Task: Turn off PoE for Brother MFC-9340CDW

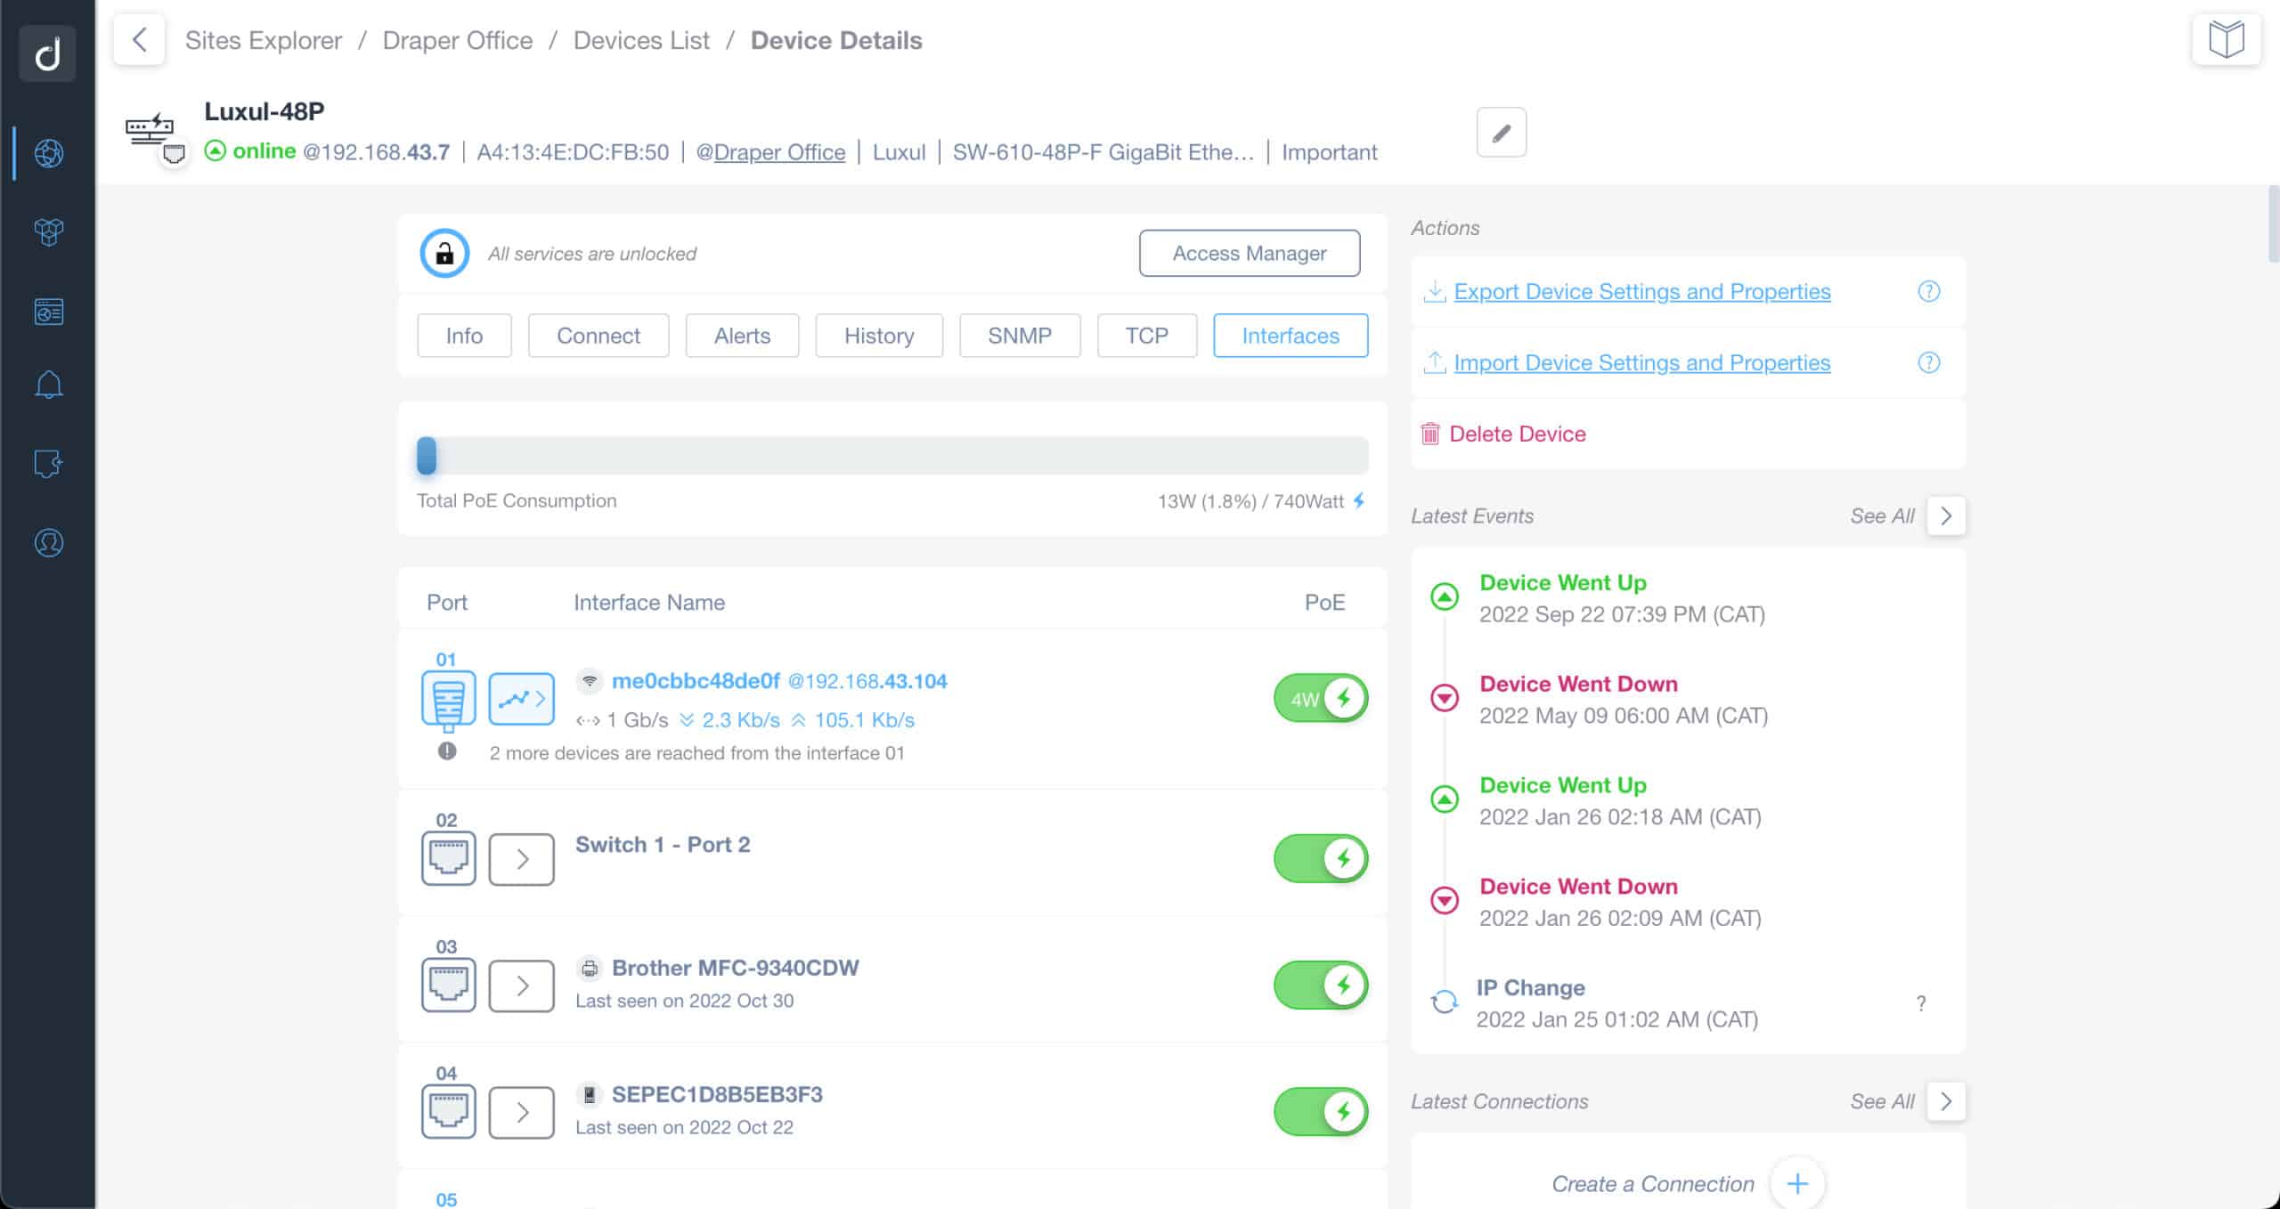Action: [1321, 986]
